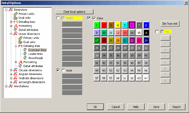189x113 pixels.
Task: Click the Ordinate dimensions icon
Action: click(x=15, y=78)
